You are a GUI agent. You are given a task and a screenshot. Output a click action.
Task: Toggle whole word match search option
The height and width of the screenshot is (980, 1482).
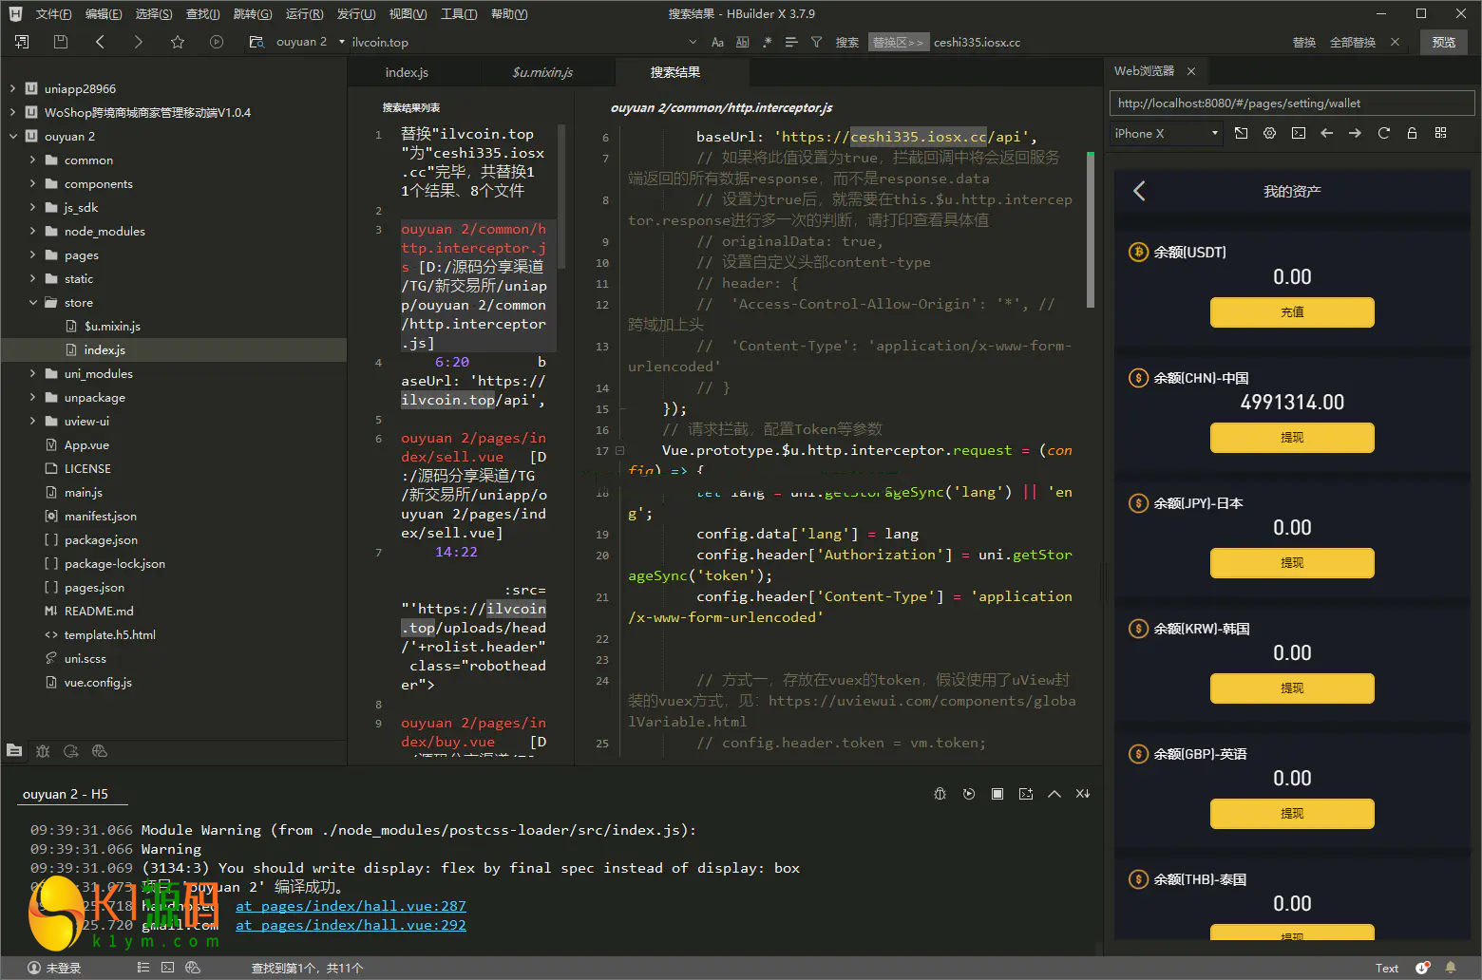tap(742, 42)
